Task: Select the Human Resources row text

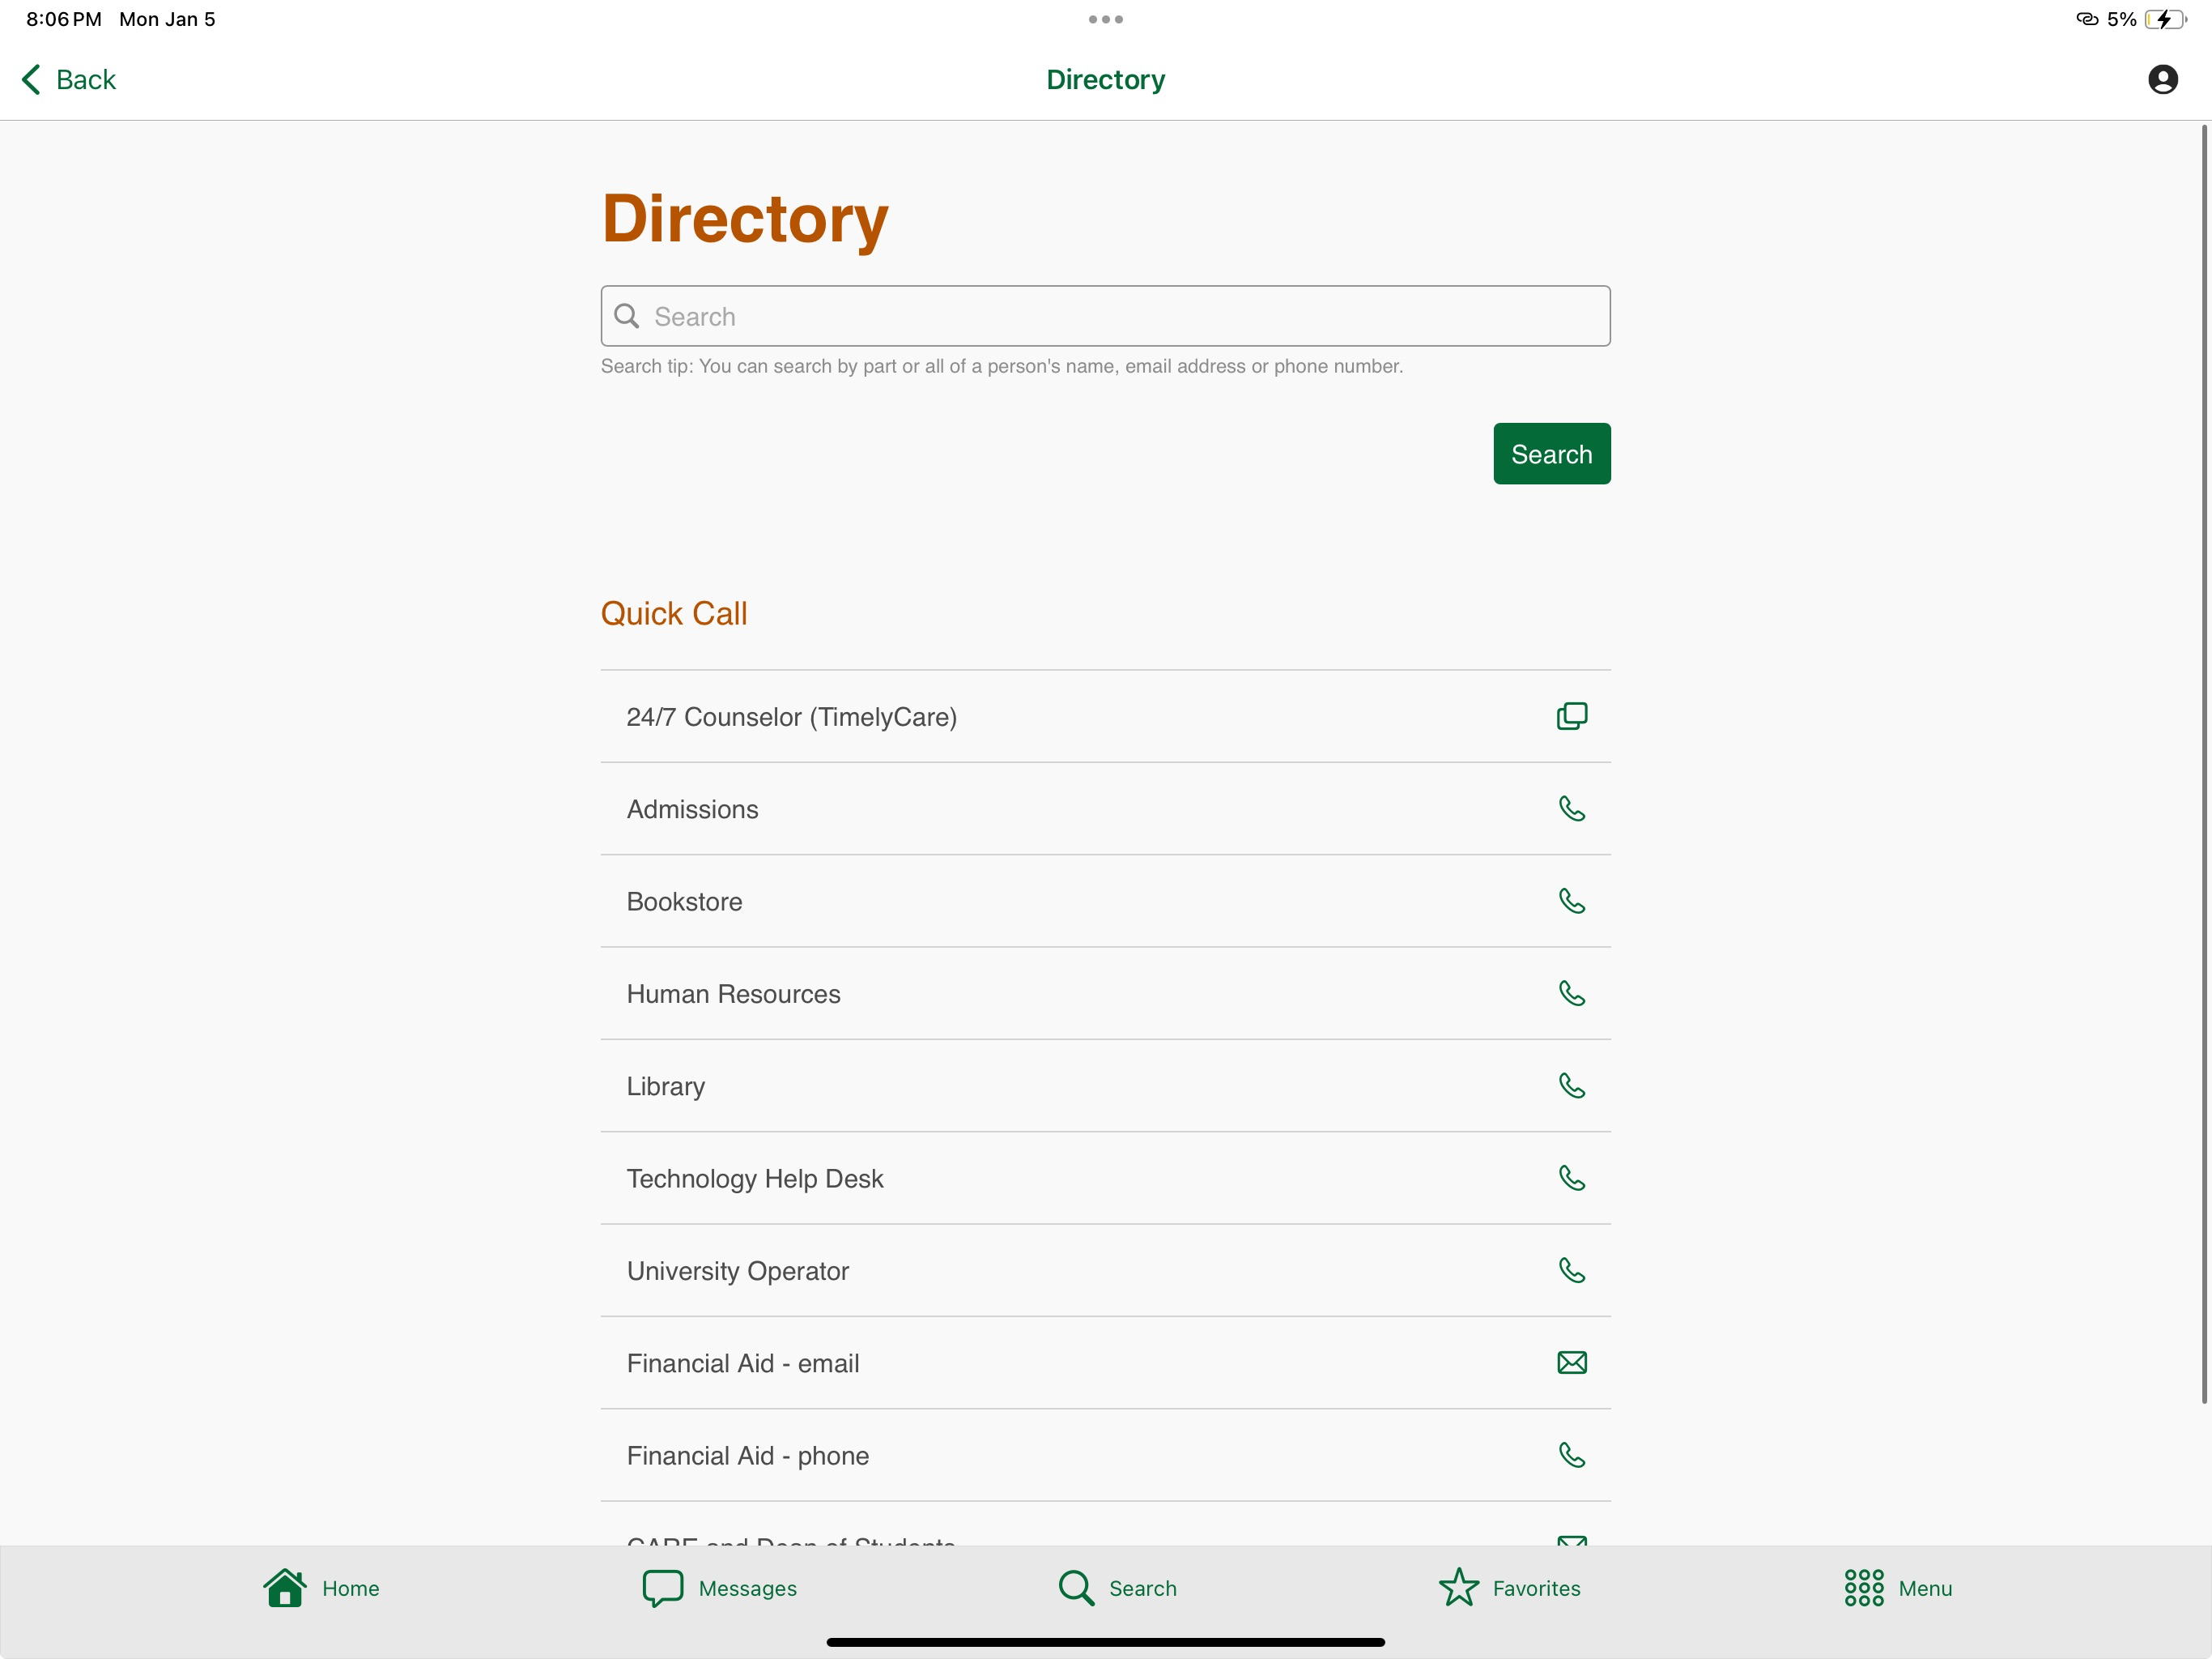Action: point(733,994)
